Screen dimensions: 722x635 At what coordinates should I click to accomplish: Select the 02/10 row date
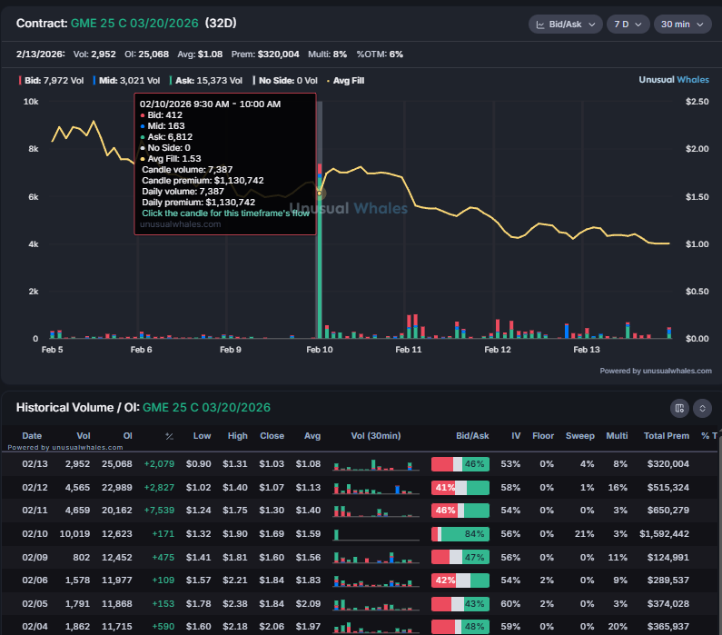click(x=35, y=533)
